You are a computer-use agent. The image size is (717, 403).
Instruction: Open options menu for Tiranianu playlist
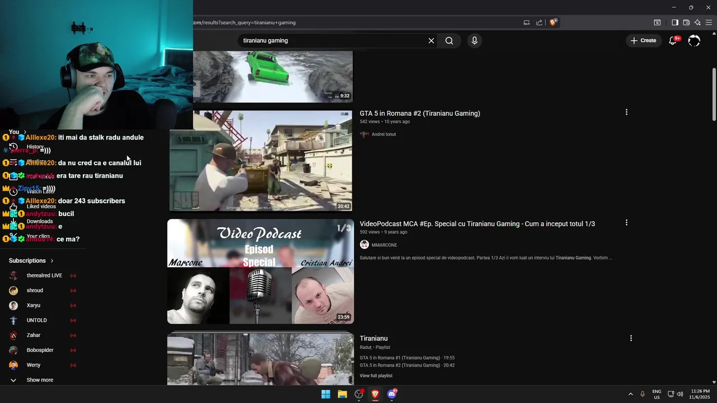(x=631, y=338)
